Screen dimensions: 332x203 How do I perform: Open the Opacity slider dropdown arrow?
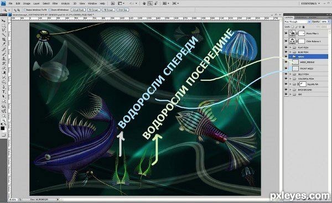pos(329,22)
